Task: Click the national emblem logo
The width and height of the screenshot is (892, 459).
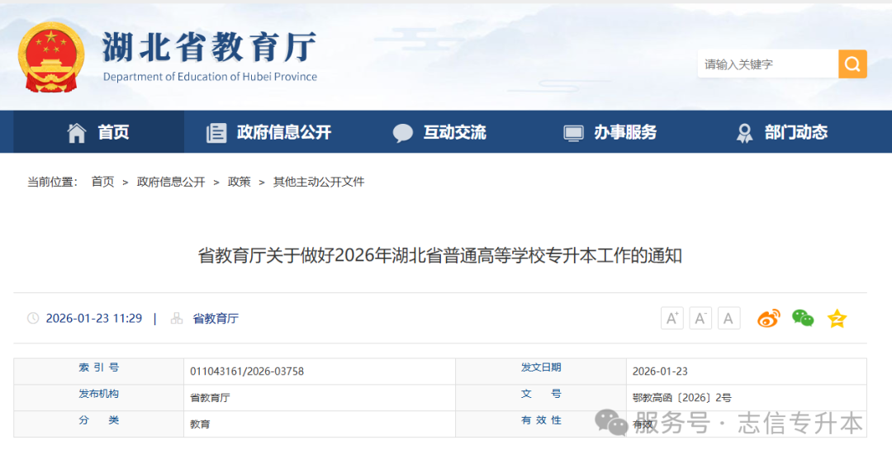Action: point(51,56)
